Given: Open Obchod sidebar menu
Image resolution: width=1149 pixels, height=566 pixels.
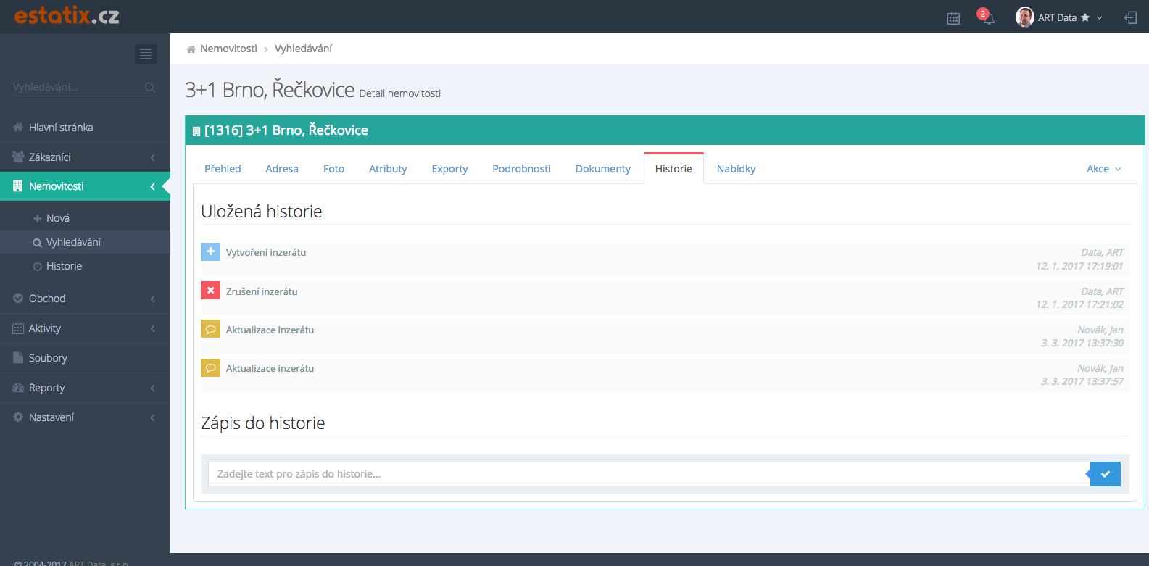Looking at the screenshot, I should click(85, 299).
